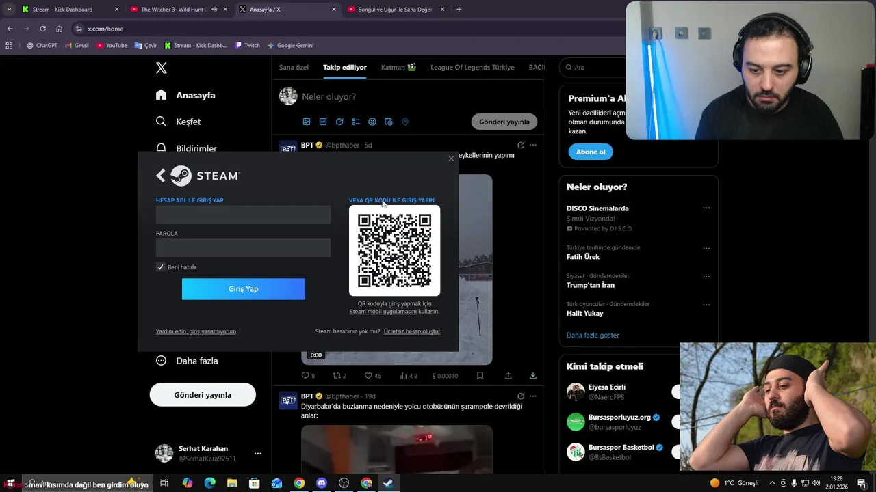Open Grok enhance icon in composer
The width and height of the screenshot is (876, 492).
pos(339,122)
